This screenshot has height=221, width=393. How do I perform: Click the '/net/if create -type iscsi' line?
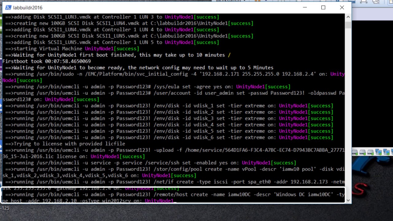click(x=173, y=185)
